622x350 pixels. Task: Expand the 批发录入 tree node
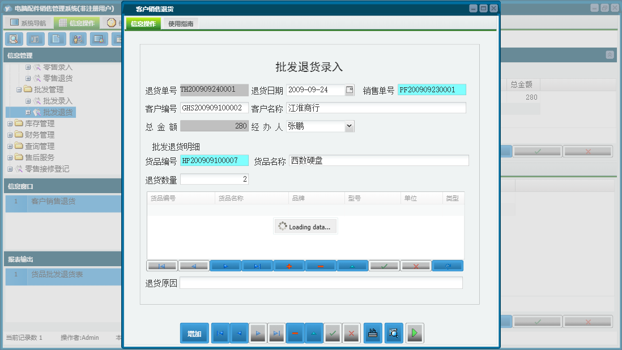pos(28,101)
